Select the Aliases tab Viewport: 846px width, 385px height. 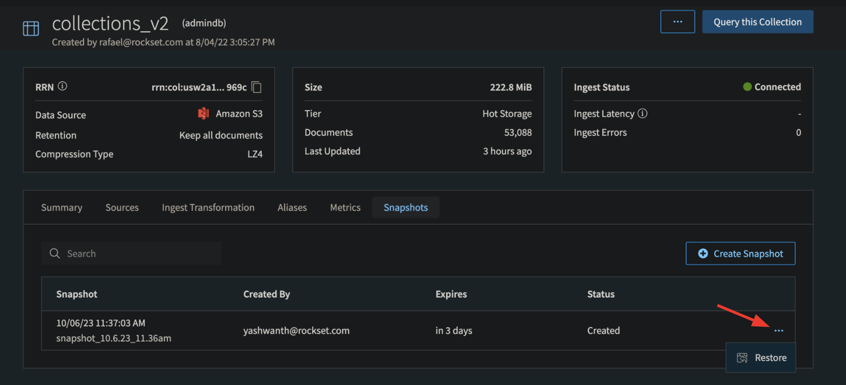coord(292,207)
